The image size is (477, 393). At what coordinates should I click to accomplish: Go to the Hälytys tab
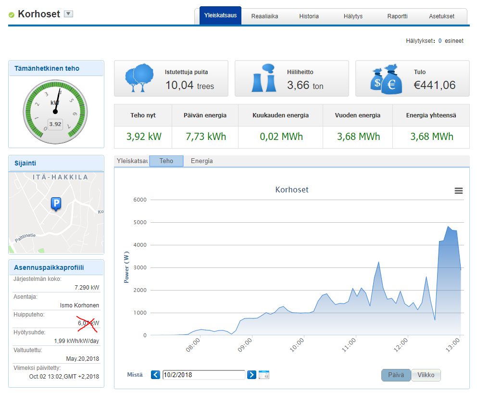pyautogui.click(x=353, y=16)
